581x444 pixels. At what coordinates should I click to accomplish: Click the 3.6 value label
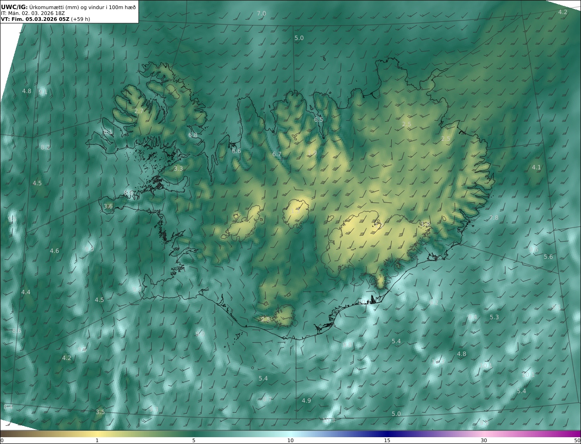tap(108, 207)
